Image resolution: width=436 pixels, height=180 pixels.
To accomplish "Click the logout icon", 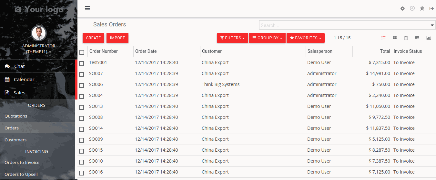I will (431, 9).
